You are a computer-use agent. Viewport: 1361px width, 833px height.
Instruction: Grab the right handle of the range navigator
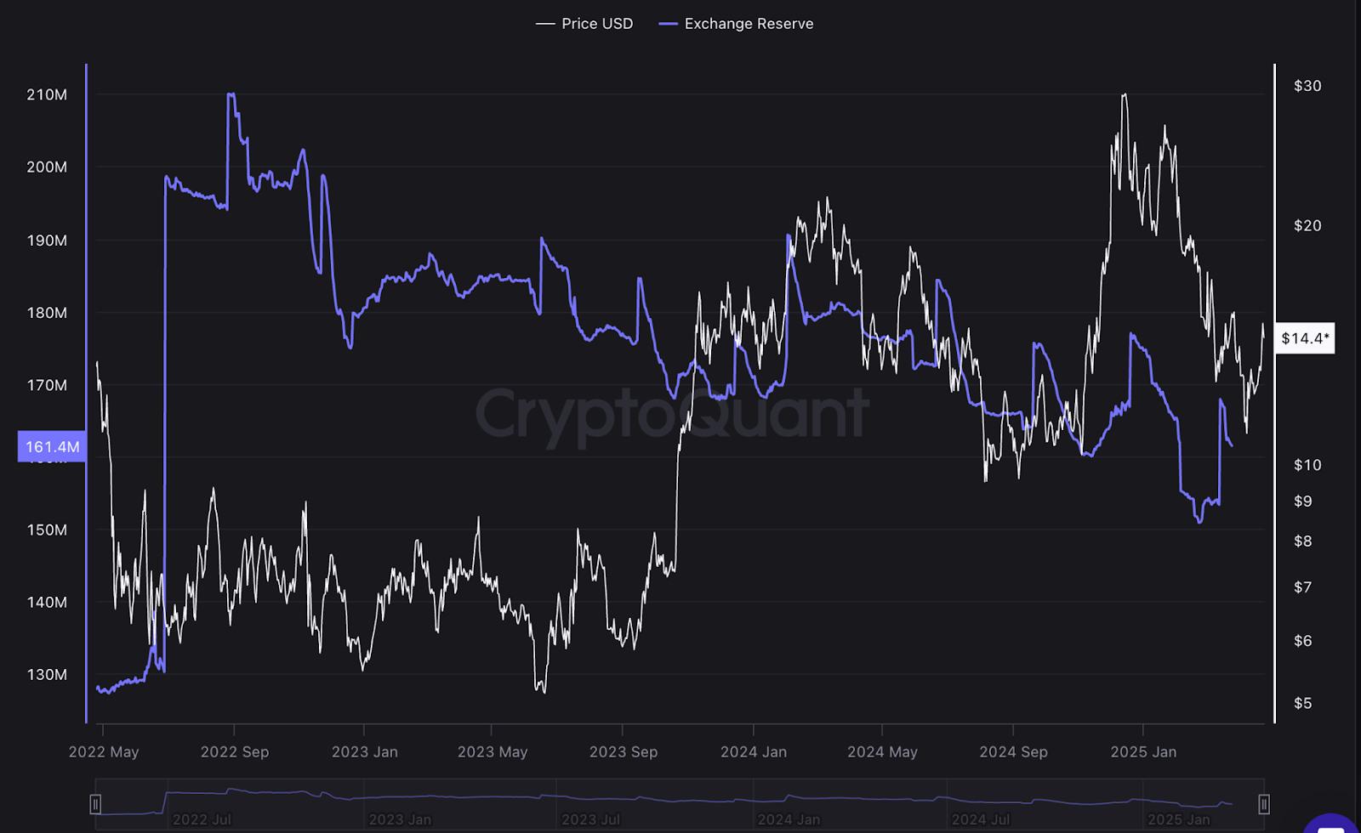point(1264,804)
